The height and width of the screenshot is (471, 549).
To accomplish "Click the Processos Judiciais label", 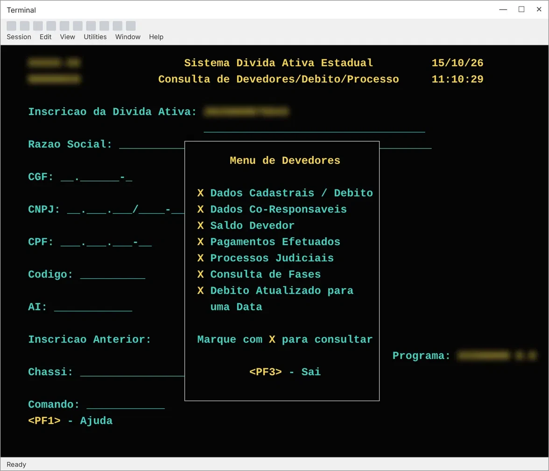I will (x=272, y=258).
